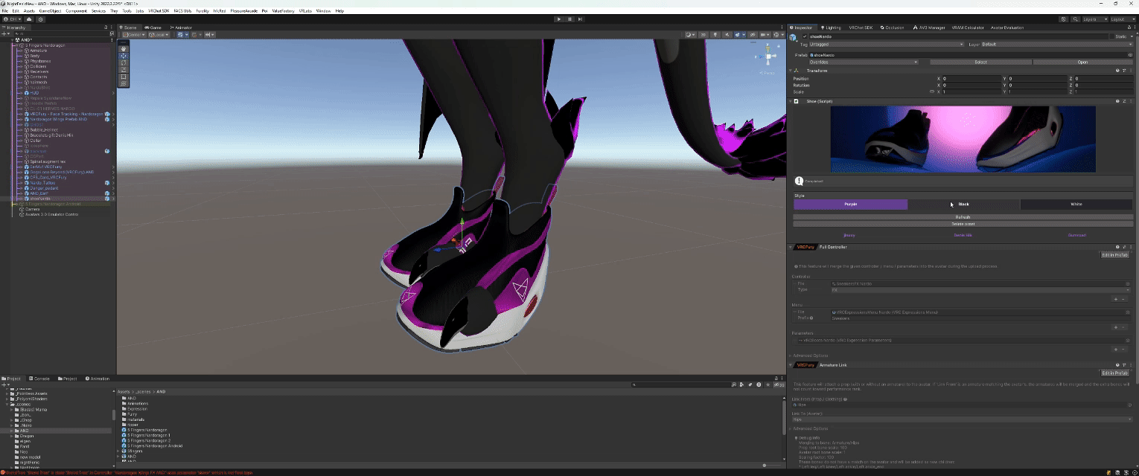
Task: Toggle the 2D view button
Action: click(703, 35)
